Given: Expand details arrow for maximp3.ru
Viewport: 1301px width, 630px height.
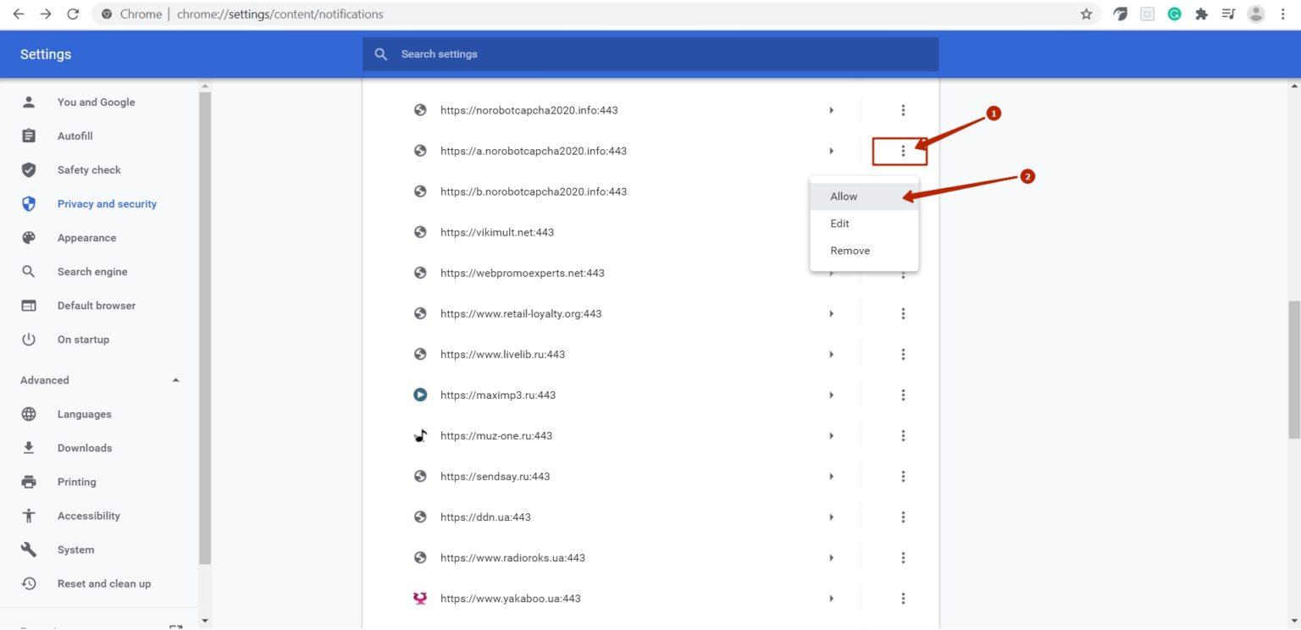Looking at the screenshot, I should tap(832, 395).
